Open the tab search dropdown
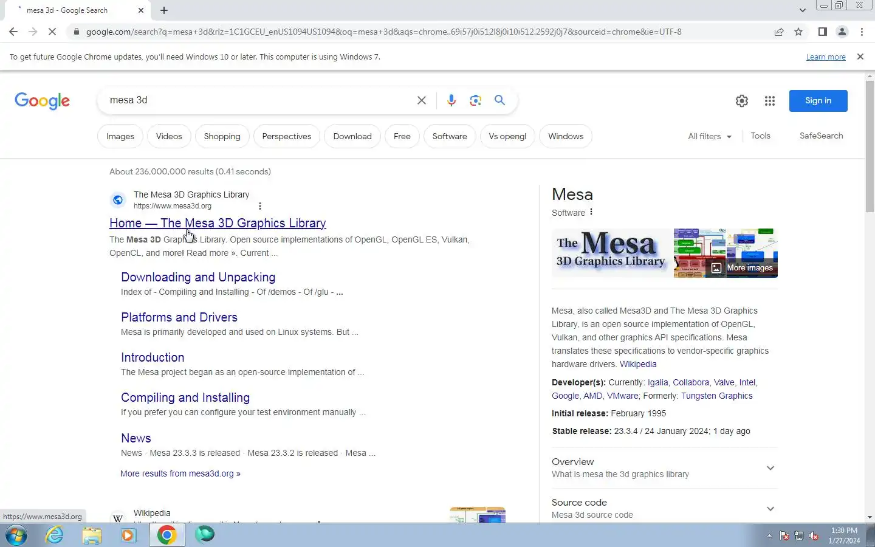 802,10
